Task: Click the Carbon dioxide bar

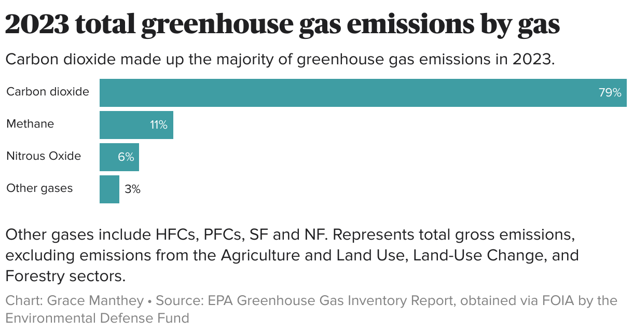Action: (363, 93)
